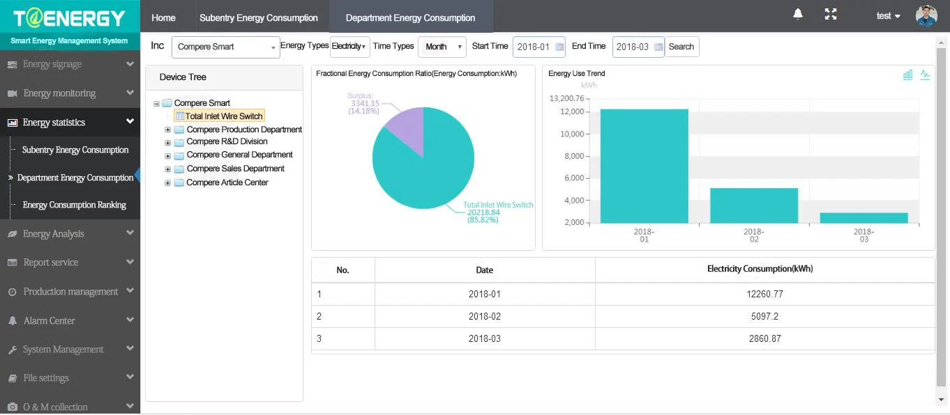950x415 pixels.
Task: Collapse Energy statistics sidebar menu
Action: point(70,122)
